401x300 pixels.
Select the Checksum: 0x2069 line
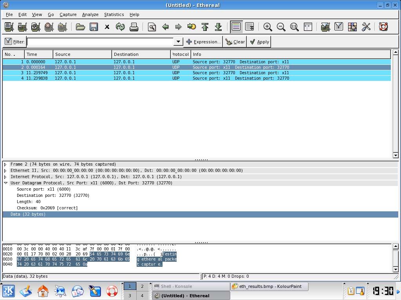point(47,208)
